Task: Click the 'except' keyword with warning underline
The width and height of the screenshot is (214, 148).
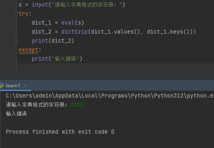Action: pyautogui.click(x=28, y=50)
